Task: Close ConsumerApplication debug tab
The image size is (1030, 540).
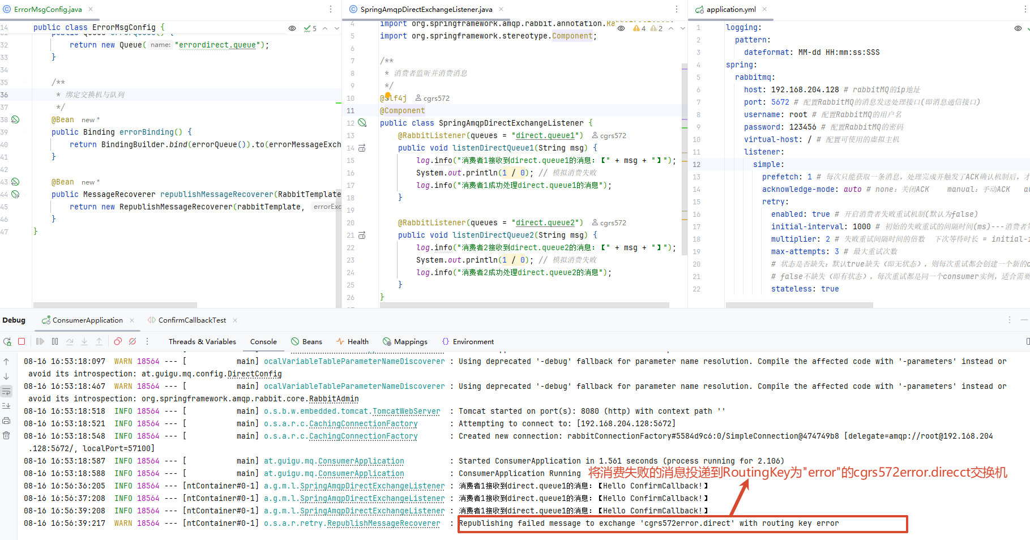Action: coord(132,320)
